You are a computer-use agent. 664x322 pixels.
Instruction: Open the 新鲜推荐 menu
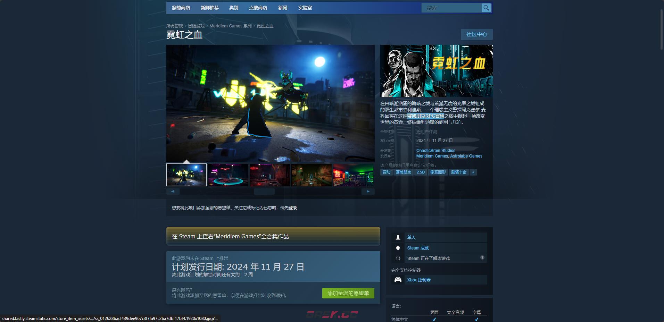point(209,8)
